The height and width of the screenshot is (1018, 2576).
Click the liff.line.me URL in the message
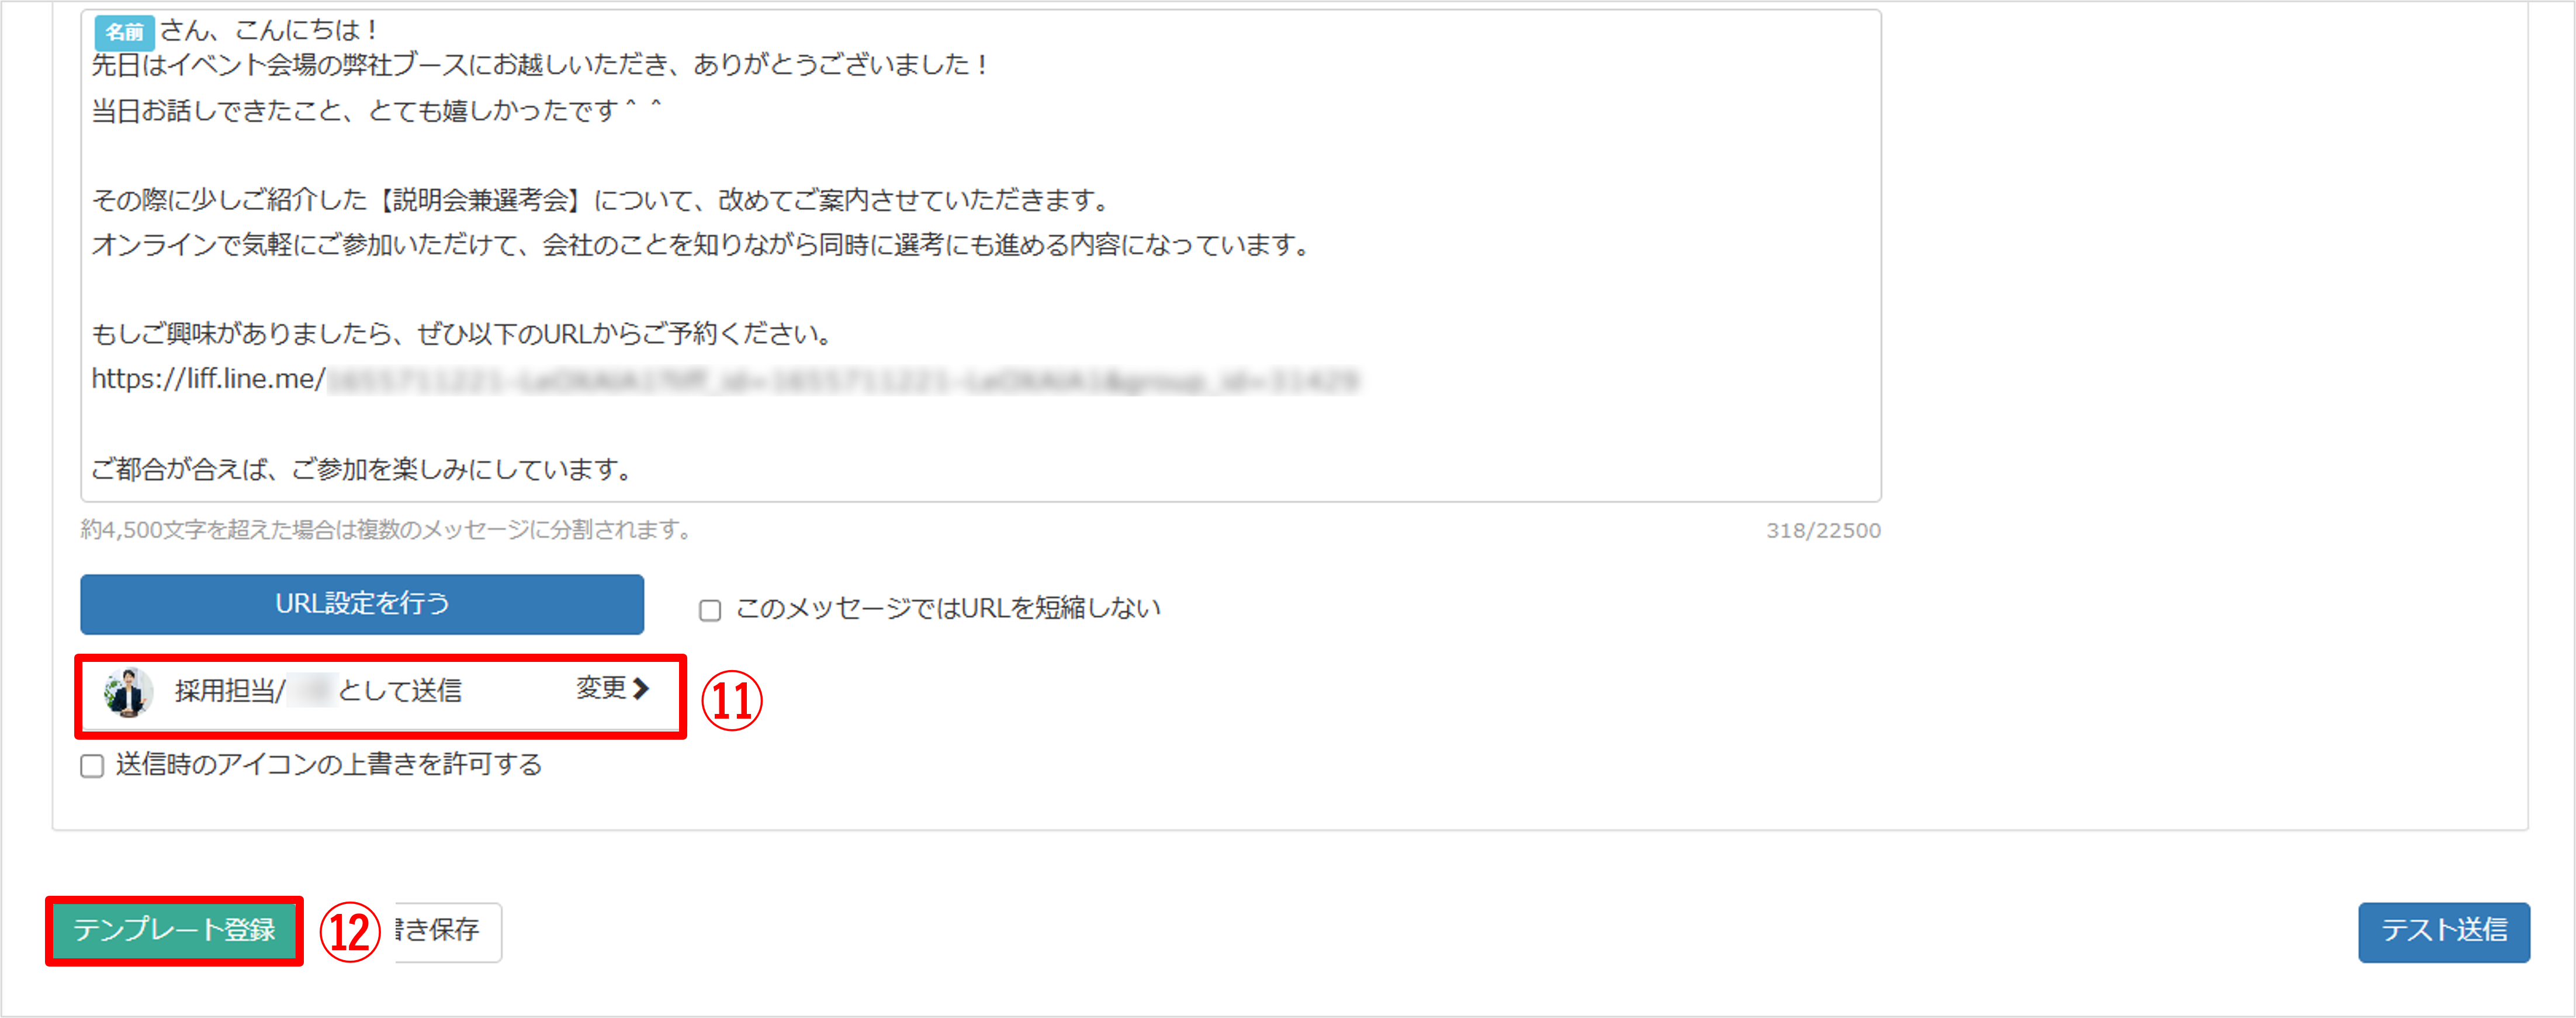(x=725, y=379)
